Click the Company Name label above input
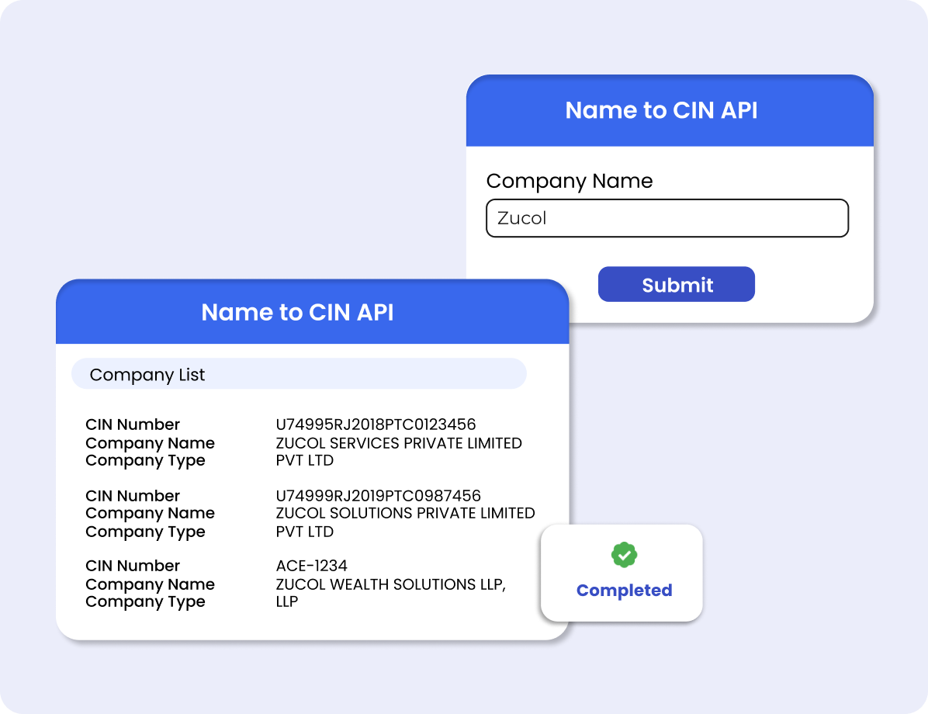 [569, 181]
